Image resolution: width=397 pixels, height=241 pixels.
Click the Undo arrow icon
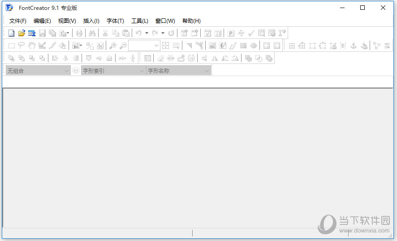(138, 33)
